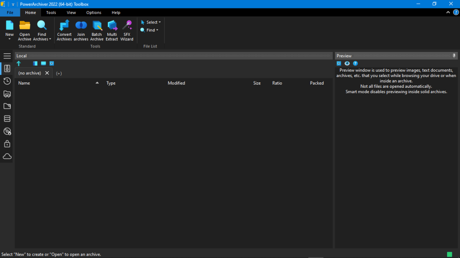Image resolution: width=460 pixels, height=258 pixels.
Task: Click the up-arrow navigation icon above the file list
Action: coord(19,63)
